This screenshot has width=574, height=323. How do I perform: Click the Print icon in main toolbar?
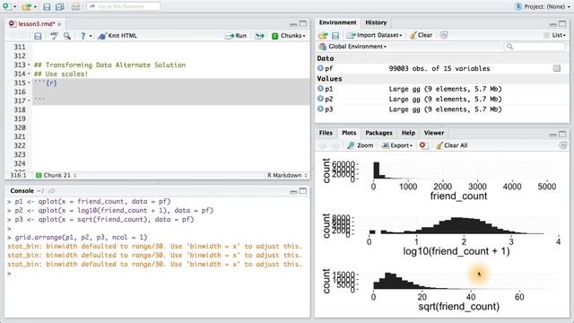click(75, 6)
